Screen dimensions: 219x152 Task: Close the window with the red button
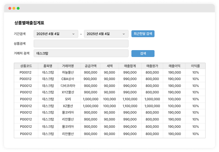pos(10,8)
